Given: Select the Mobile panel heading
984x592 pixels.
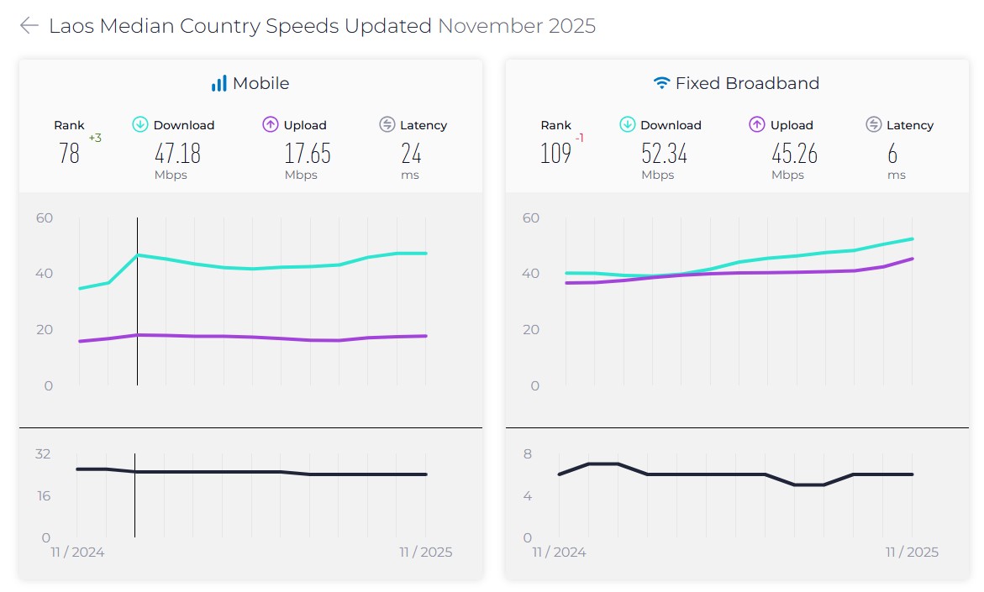Looking at the screenshot, I should (260, 83).
